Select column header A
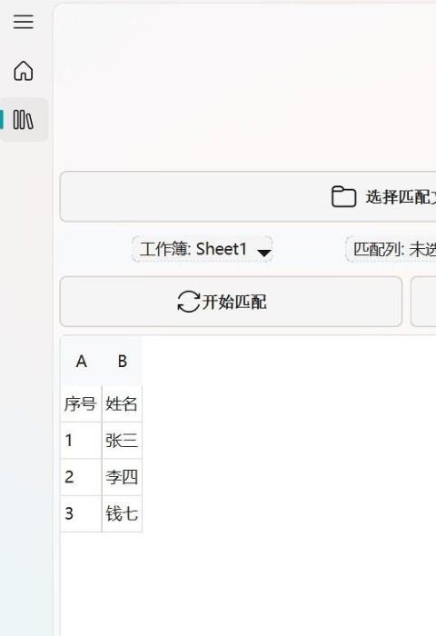The width and height of the screenshot is (436, 636). (x=81, y=361)
